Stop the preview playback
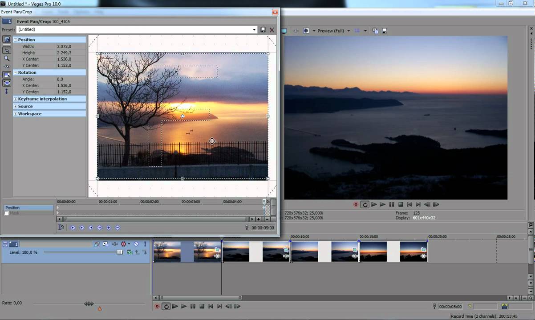 point(400,204)
